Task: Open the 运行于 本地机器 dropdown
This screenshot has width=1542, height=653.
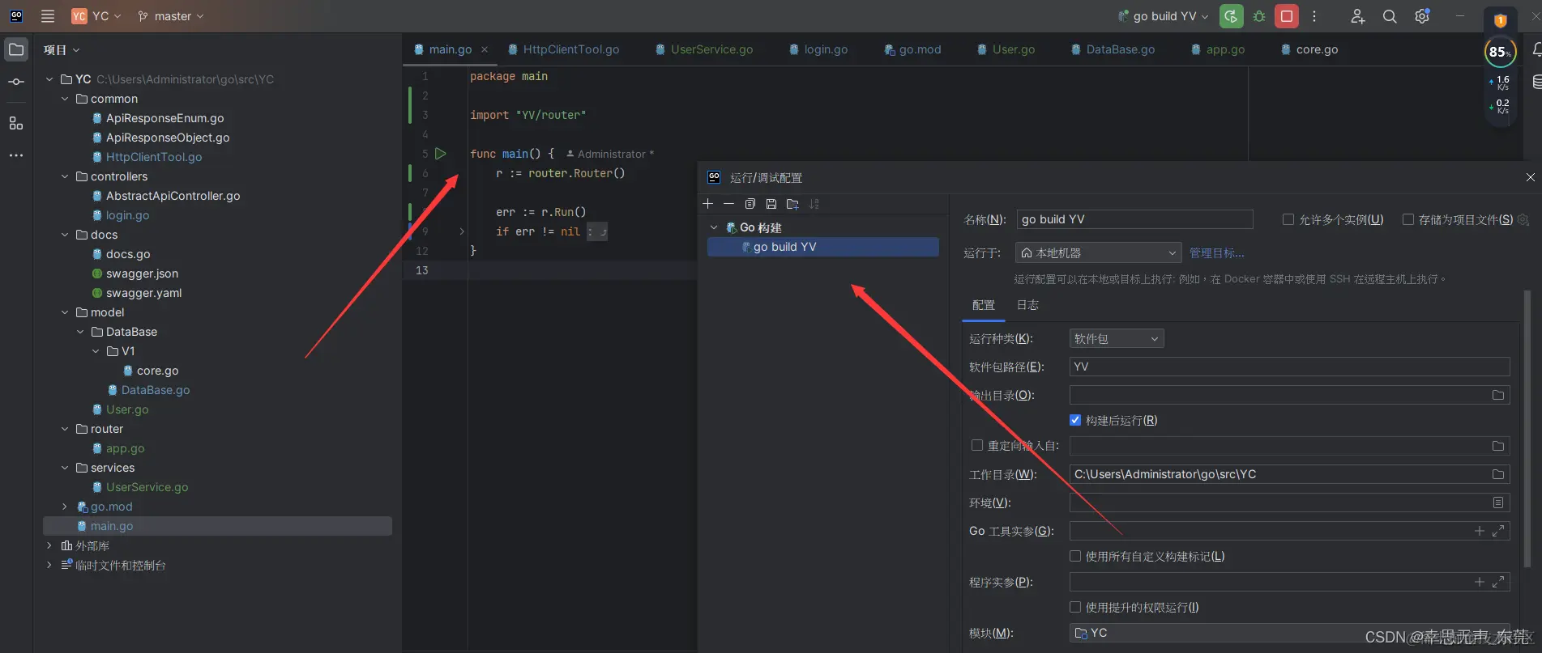Action: 1098,253
